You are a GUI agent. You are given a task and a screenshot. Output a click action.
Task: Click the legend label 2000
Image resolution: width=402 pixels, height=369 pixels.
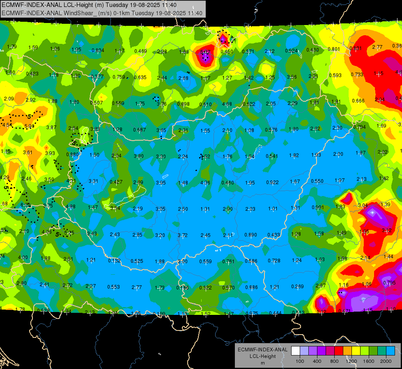pyautogui.click(x=386, y=361)
